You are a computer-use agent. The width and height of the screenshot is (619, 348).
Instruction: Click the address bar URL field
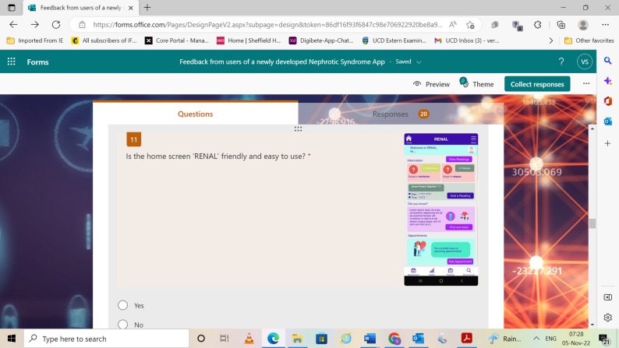tap(267, 25)
